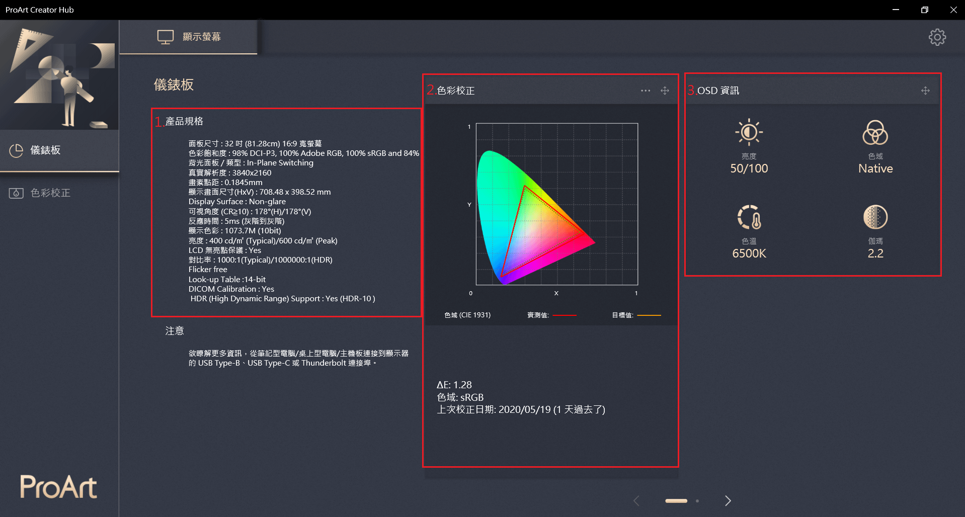Click the color temperature thermometer icon
The height and width of the screenshot is (517, 965).
[x=749, y=217]
